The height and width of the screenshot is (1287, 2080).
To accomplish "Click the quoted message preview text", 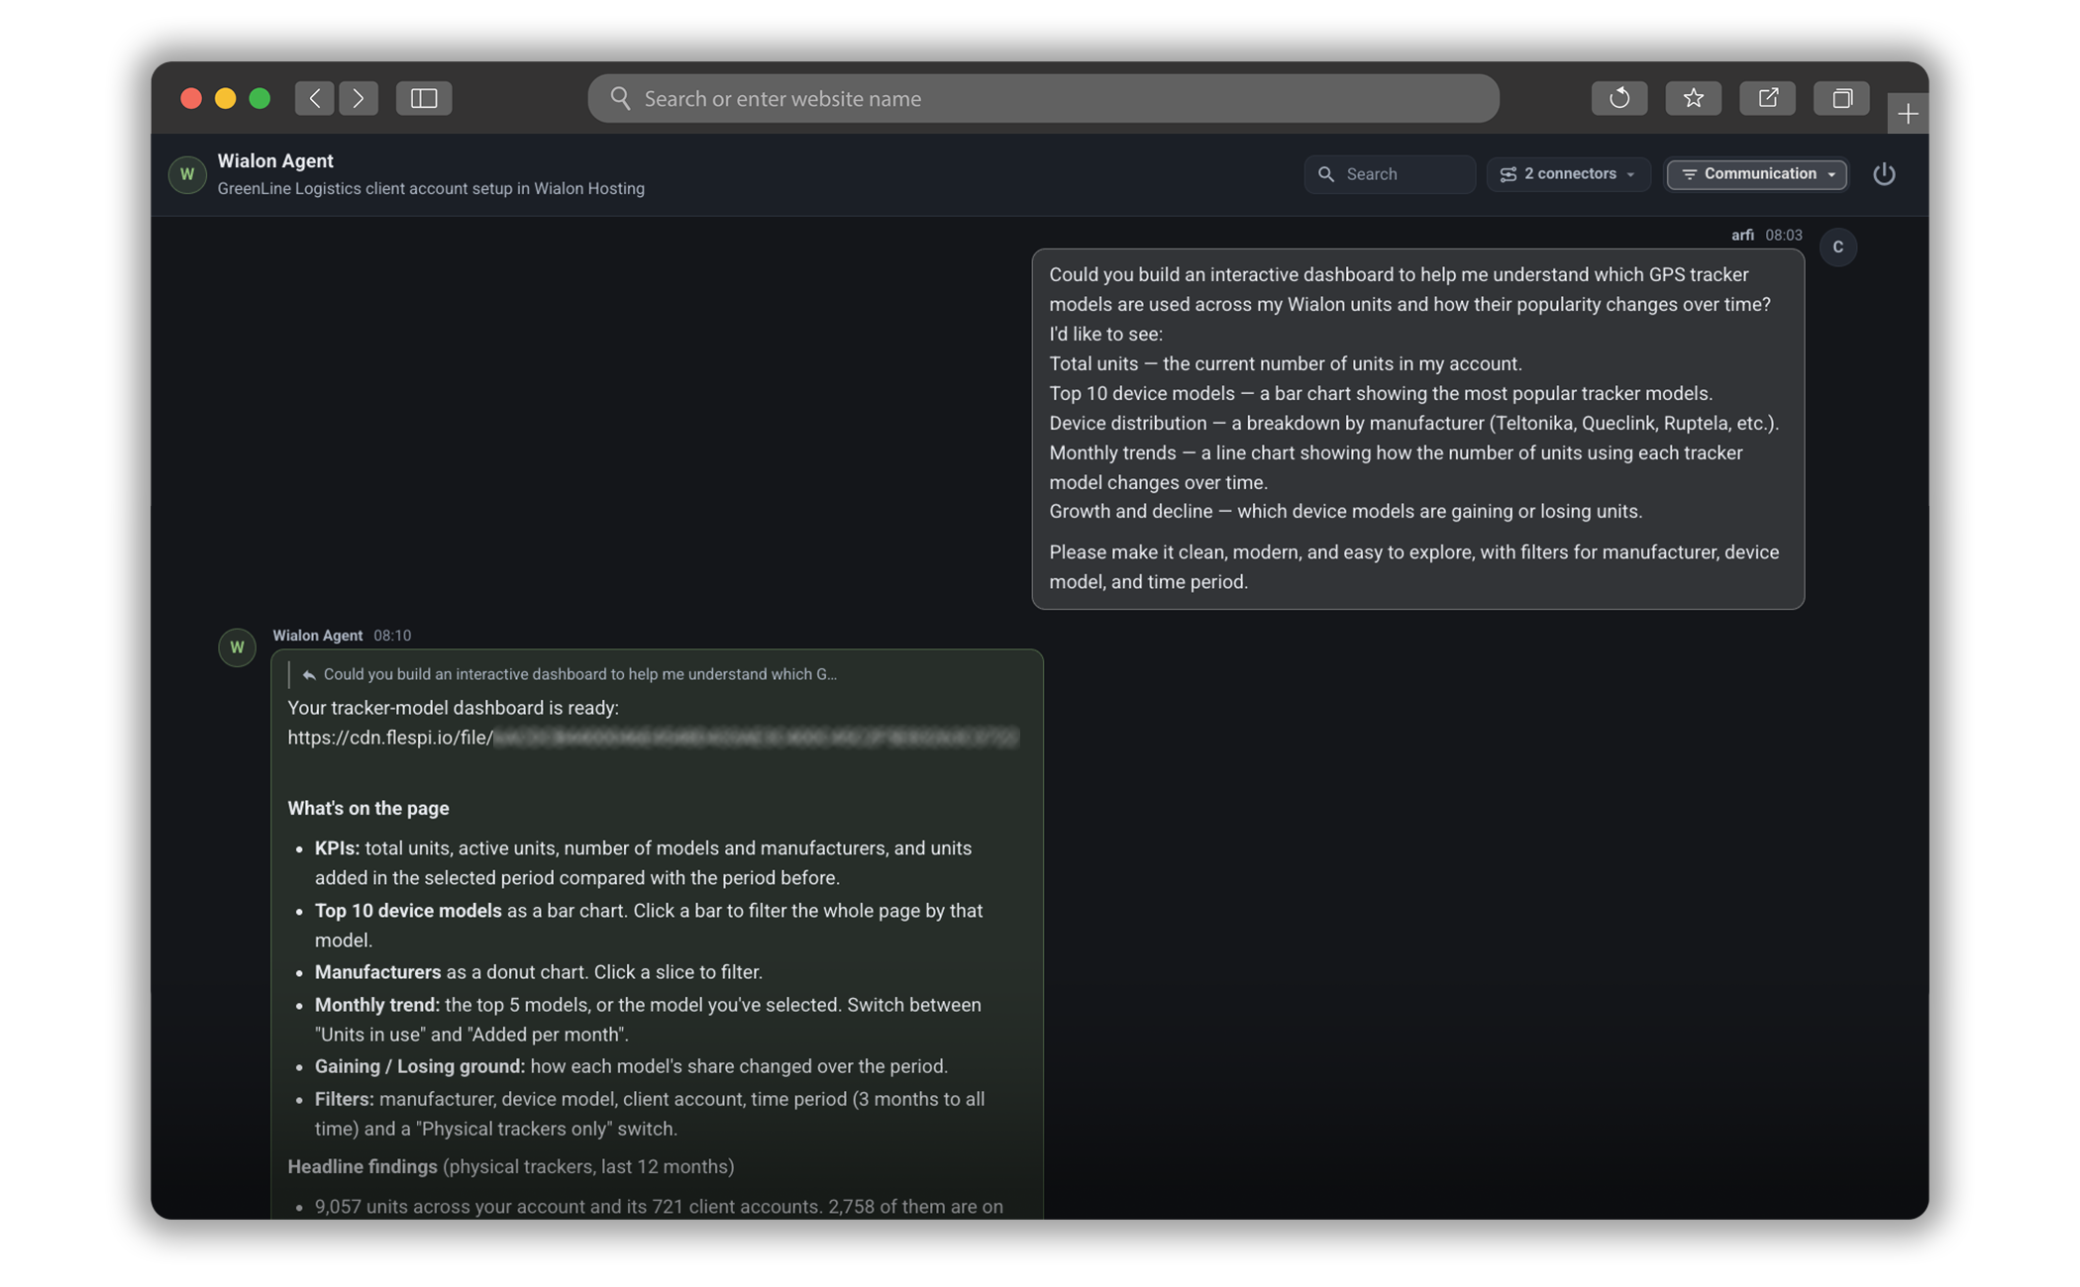I will 579,675.
